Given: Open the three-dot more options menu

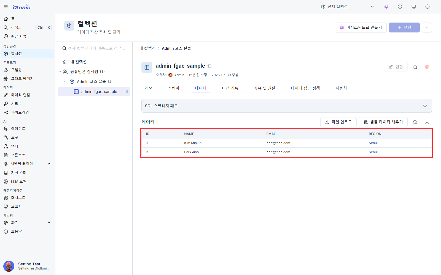Looking at the screenshot, I should coord(427,28).
